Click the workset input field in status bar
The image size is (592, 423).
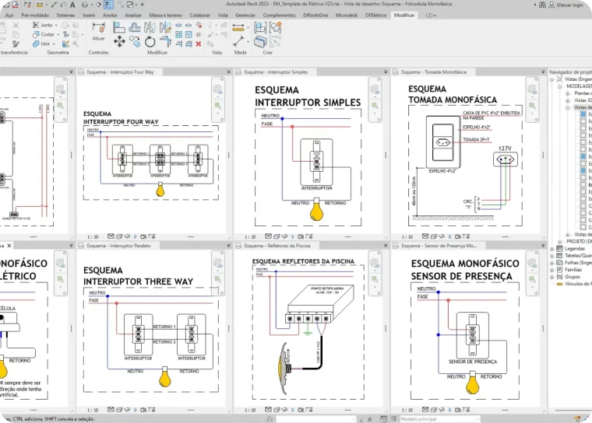[x=315, y=419]
